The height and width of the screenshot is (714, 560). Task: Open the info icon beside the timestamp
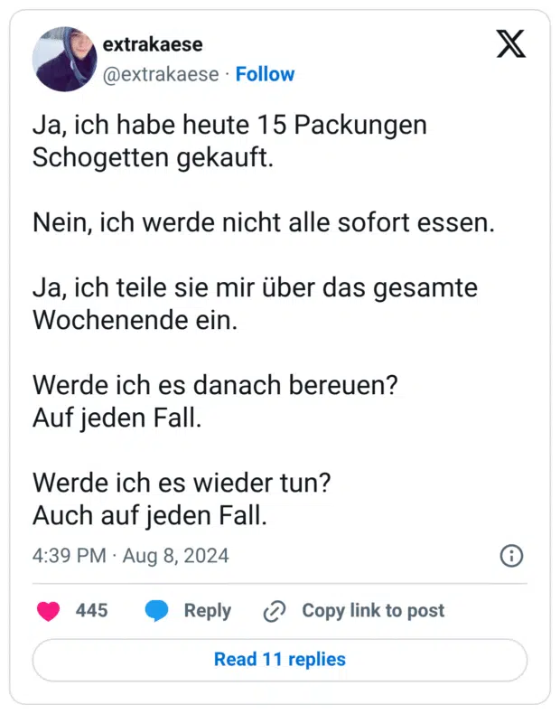(511, 556)
